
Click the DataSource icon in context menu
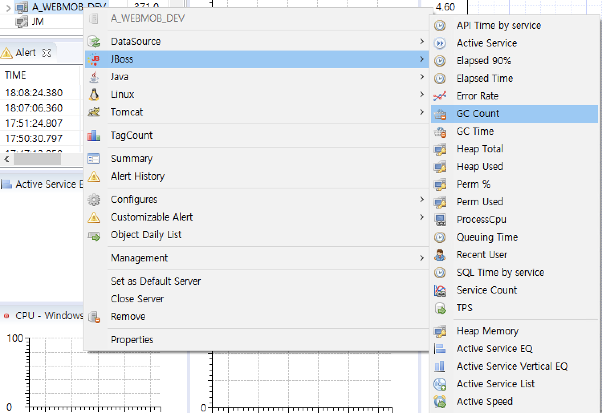(94, 41)
